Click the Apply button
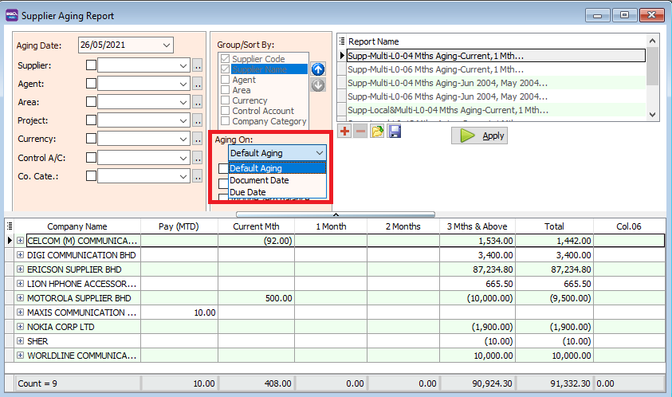 [x=479, y=136]
